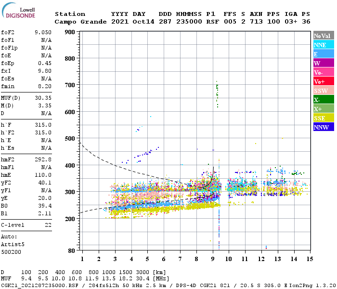Click the green X- echo cluster near 700 km

tap(217, 94)
